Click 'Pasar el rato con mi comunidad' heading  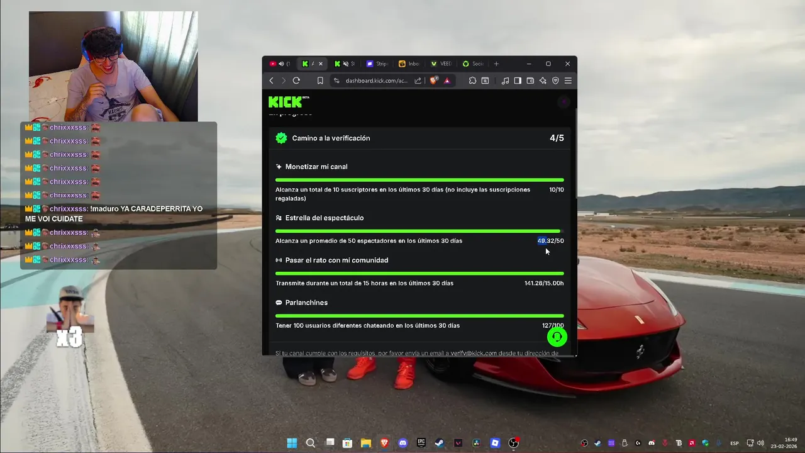click(336, 260)
